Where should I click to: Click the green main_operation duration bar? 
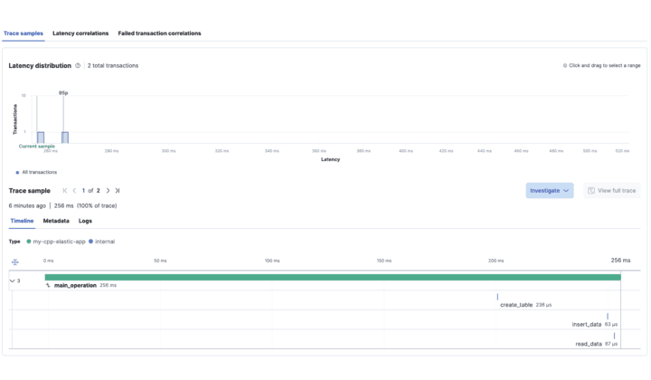[x=332, y=277]
